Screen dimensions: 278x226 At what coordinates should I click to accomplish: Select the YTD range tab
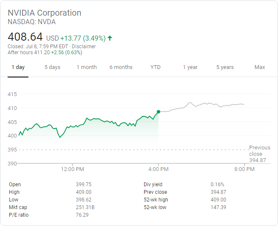coord(156,67)
